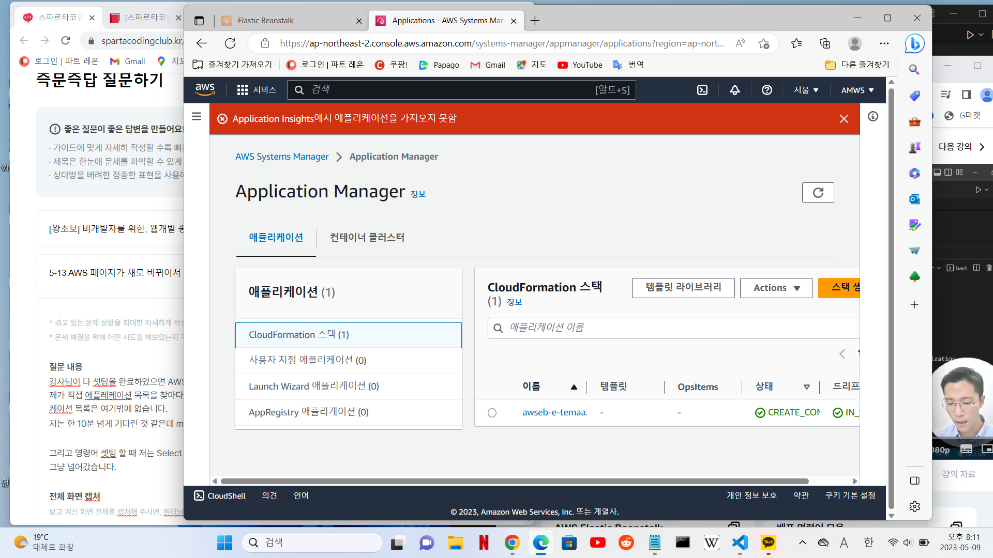Expand the Systems Manager side navigation hamburger

[x=197, y=116]
